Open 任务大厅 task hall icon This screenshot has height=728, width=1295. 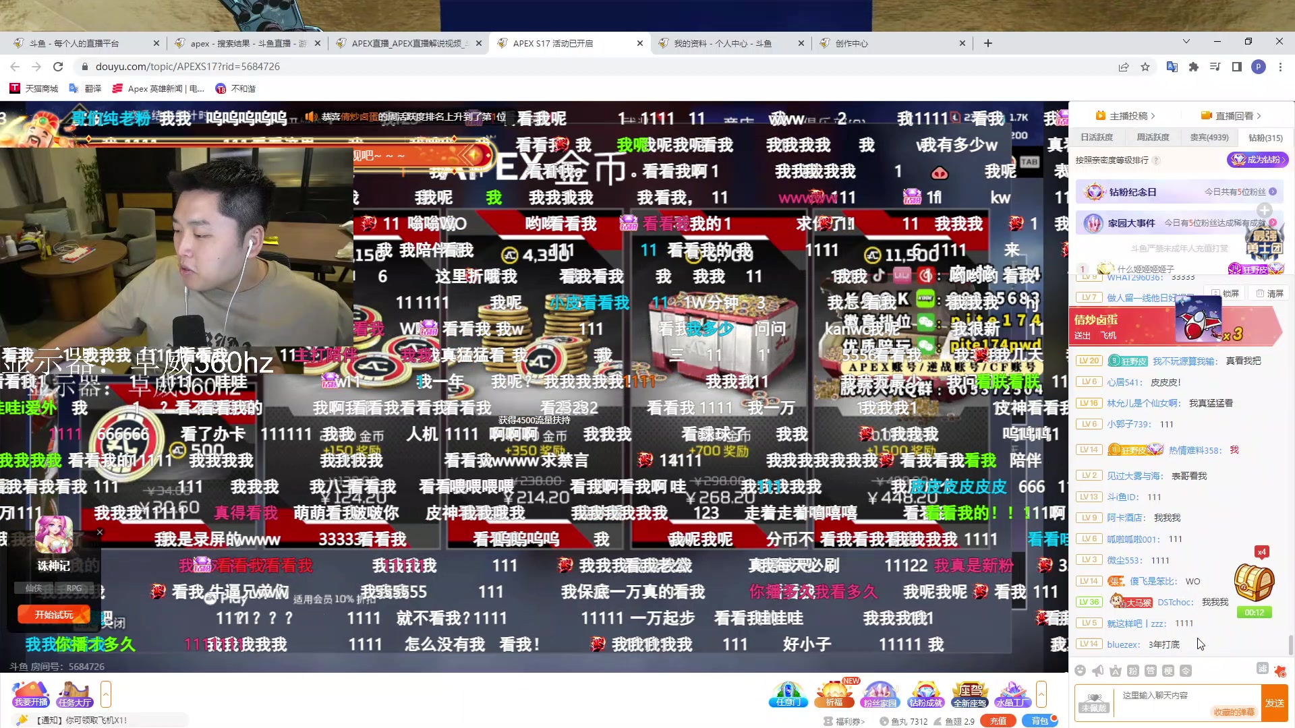pyautogui.click(x=74, y=694)
